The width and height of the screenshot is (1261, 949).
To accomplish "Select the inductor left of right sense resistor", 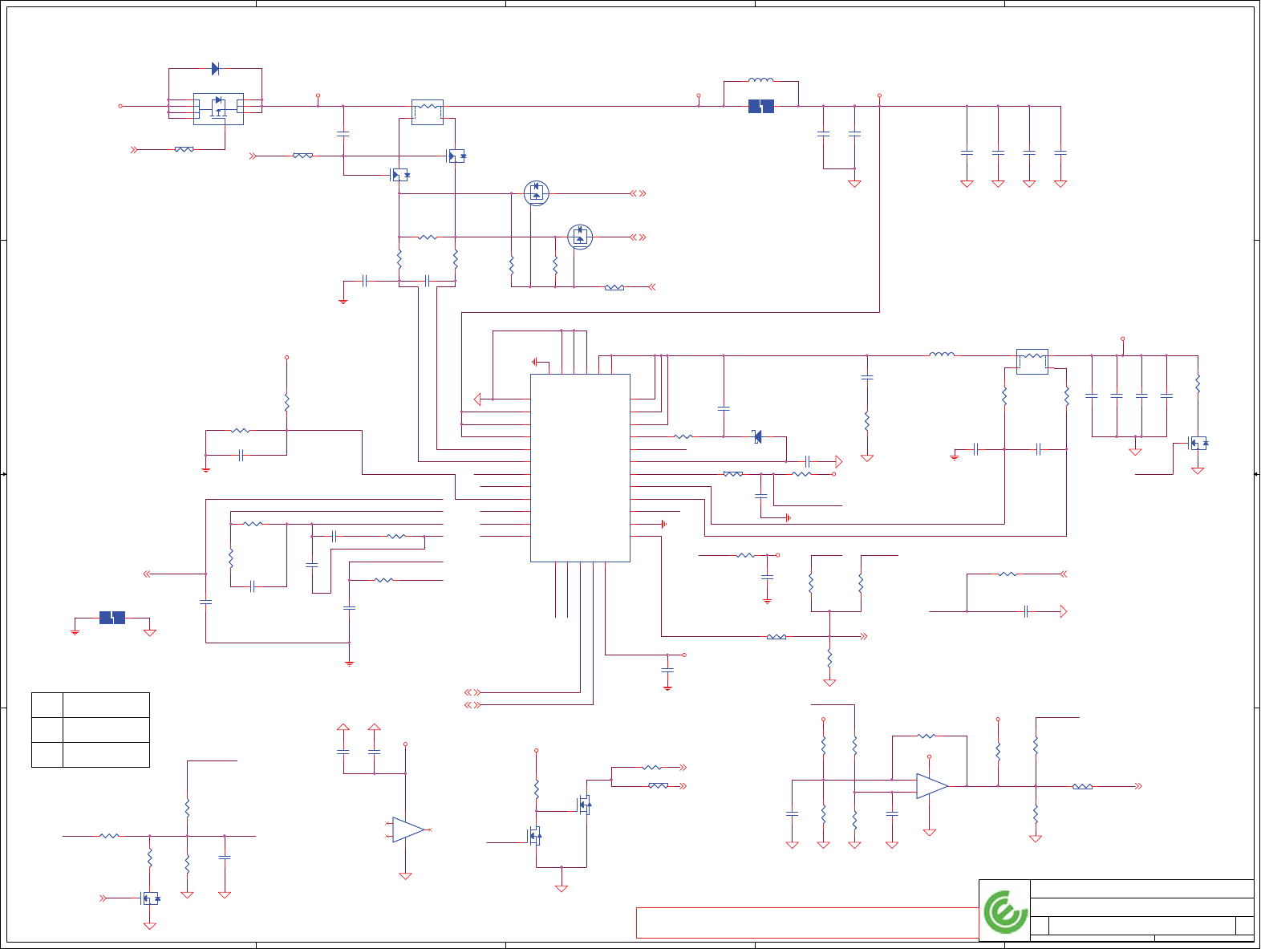I will pyautogui.click(x=942, y=354).
